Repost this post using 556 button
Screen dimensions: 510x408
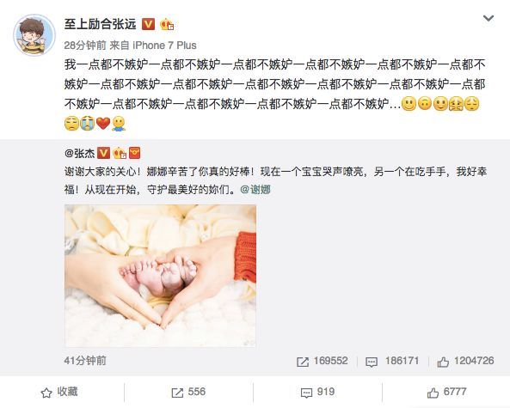click(188, 392)
